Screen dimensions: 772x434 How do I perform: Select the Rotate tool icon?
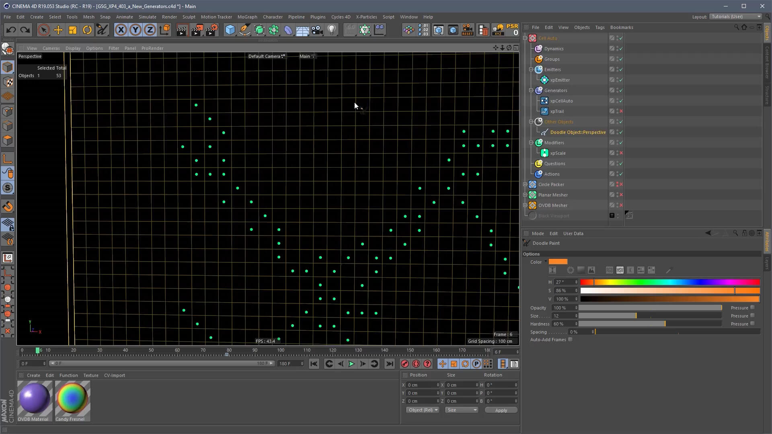click(x=87, y=30)
